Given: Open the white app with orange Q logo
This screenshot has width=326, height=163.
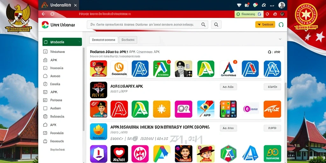Looking at the screenshot, I should tap(119, 69).
